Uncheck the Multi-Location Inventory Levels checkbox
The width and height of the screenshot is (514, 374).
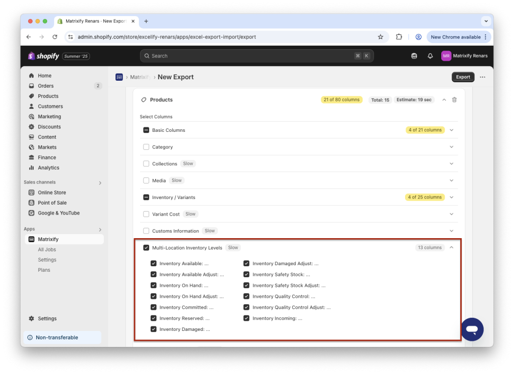[146, 247]
